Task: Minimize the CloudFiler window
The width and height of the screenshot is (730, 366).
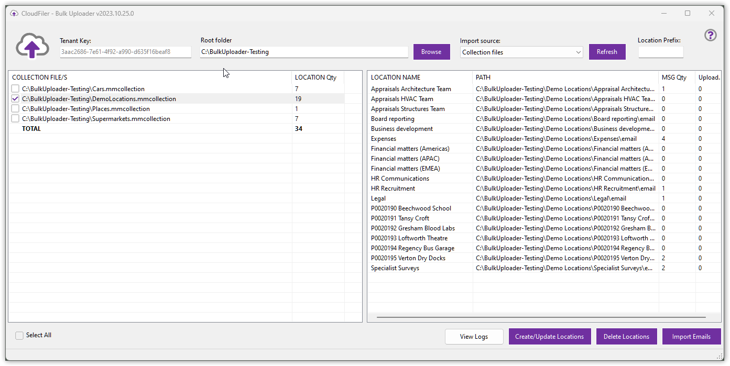Action: pyautogui.click(x=663, y=13)
